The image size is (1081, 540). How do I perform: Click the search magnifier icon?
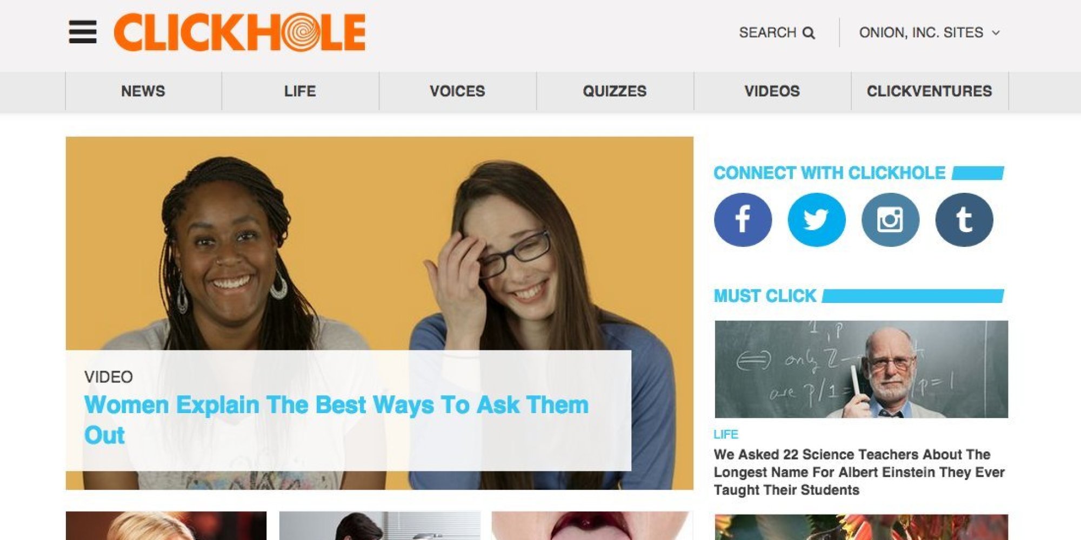click(809, 33)
